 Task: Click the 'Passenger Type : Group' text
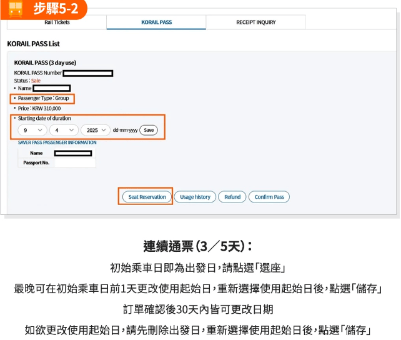(44, 98)
